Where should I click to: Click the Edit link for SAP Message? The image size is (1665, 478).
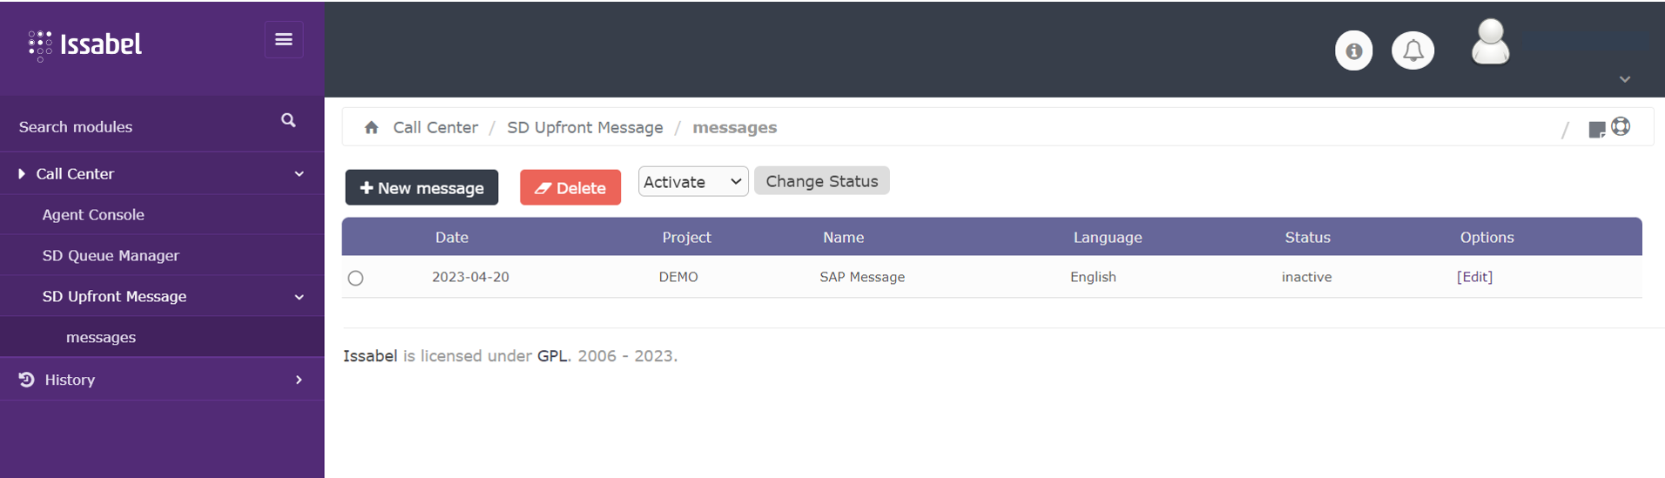tap(1474, 277)
